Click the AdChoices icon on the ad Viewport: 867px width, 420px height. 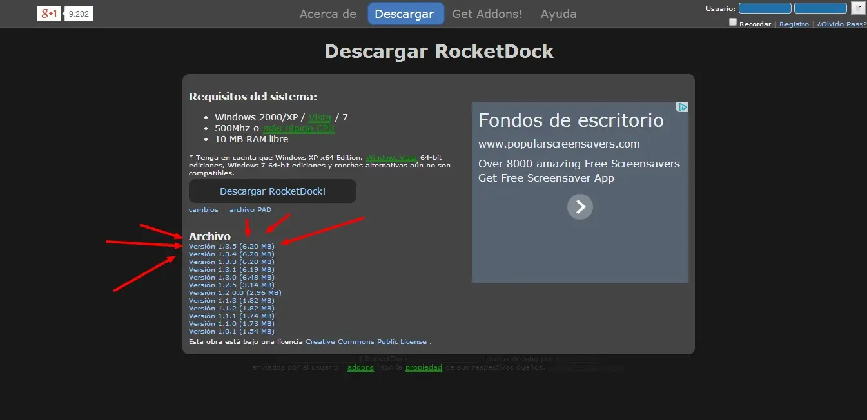[683, 108]
